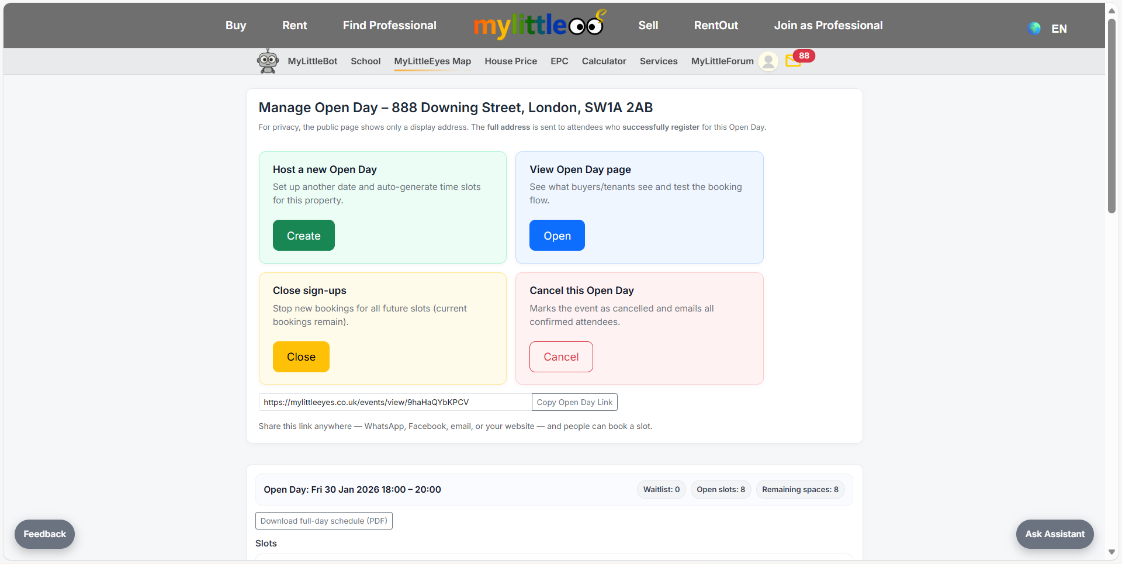Click the profile avatar icon
Screen dimensions: 1122x564
pyautogui.click(x=768, y=61)
